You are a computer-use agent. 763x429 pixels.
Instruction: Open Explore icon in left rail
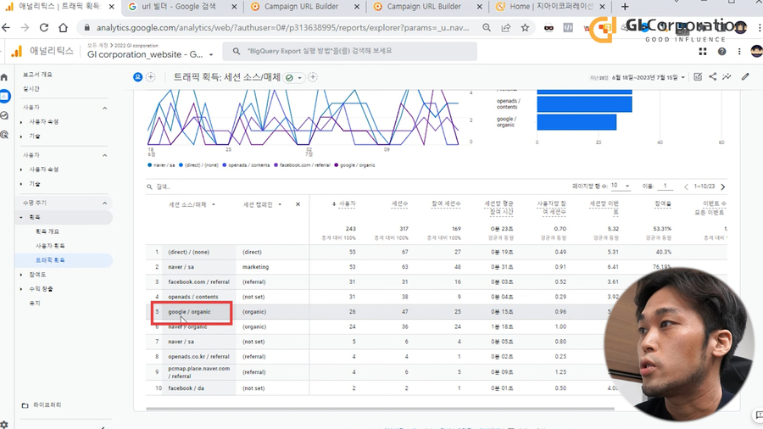click(4, 115)
